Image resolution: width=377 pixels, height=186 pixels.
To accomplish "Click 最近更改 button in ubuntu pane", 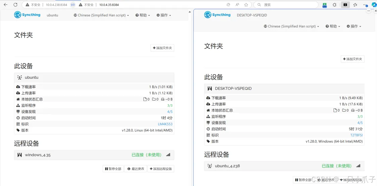I will 135,169.
